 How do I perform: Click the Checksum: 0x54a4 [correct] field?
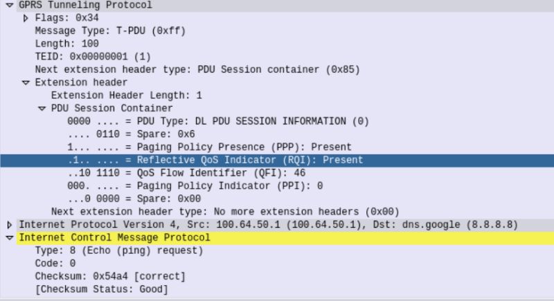[110, 276]
